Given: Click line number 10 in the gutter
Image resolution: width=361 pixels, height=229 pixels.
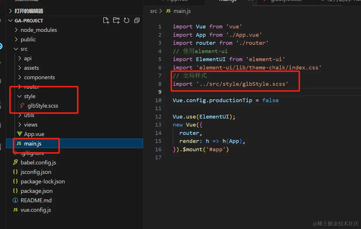Looking at the screenshot, I should [x=158, y=100].
